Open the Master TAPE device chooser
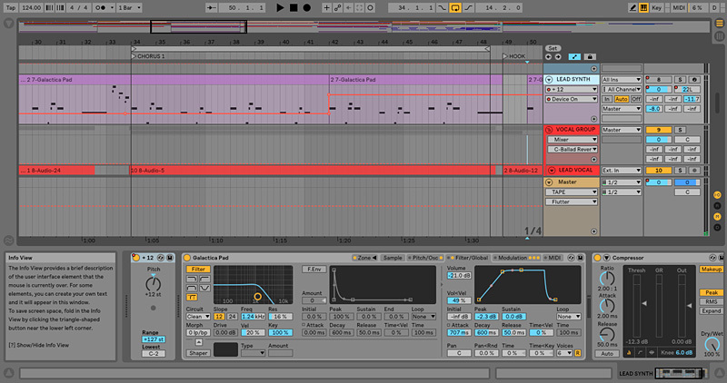The image size is (727, 383). pos(571,191)
